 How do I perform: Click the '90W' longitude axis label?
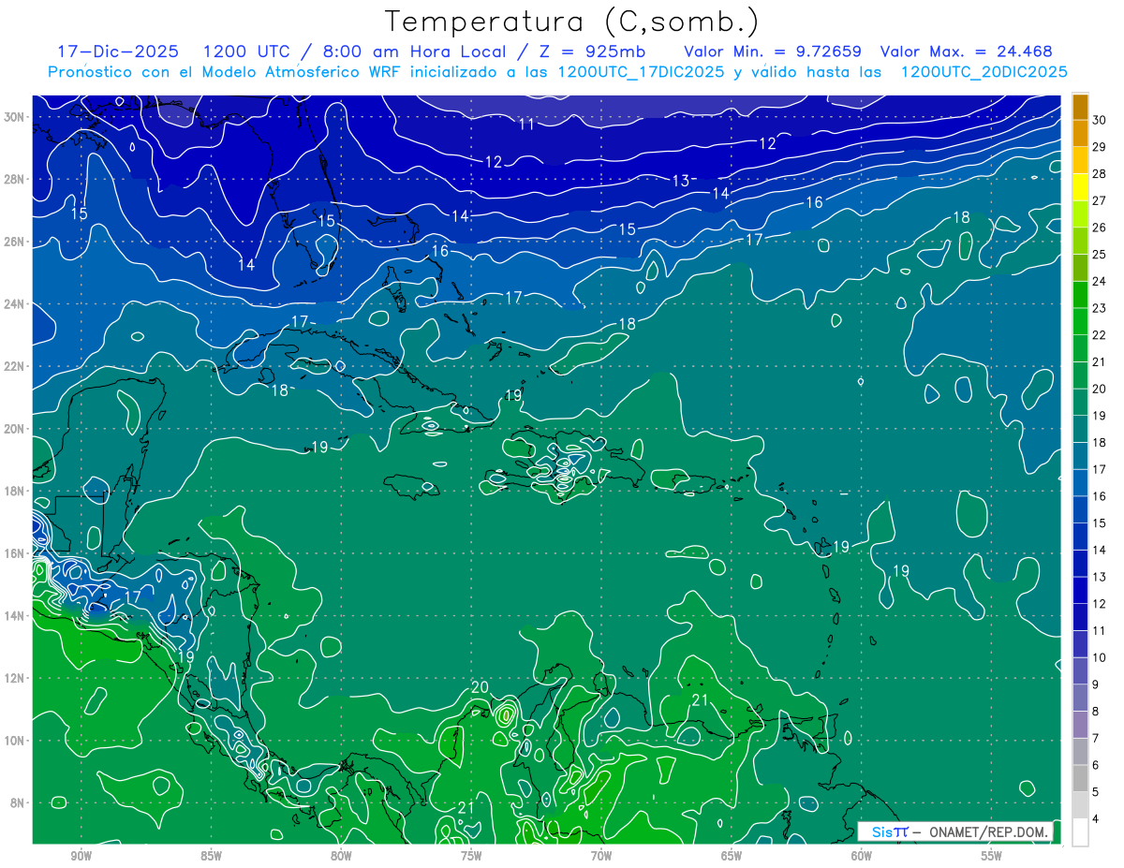point(81,857)
